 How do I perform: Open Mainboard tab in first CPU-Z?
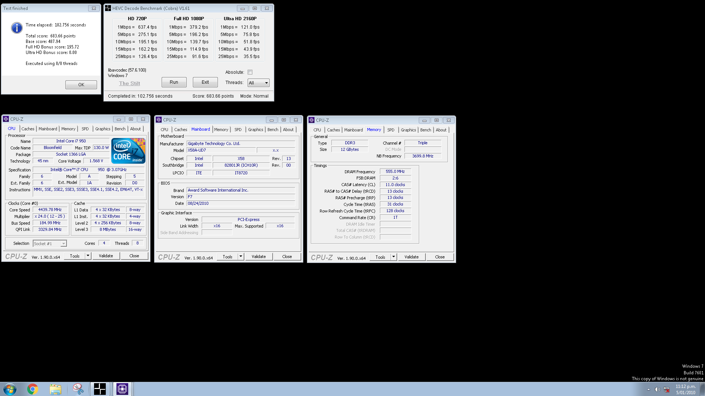(48, 129)
